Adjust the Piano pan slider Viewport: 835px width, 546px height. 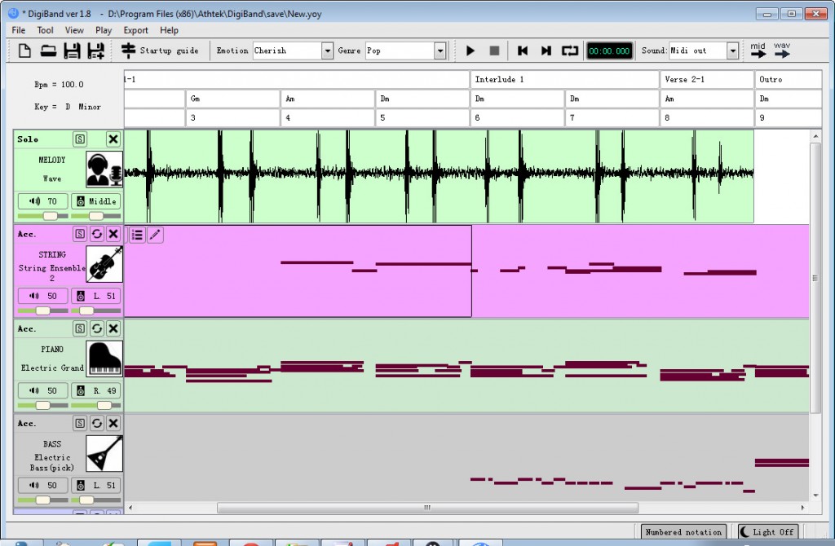pyautogui.click(x=104, y=405)
